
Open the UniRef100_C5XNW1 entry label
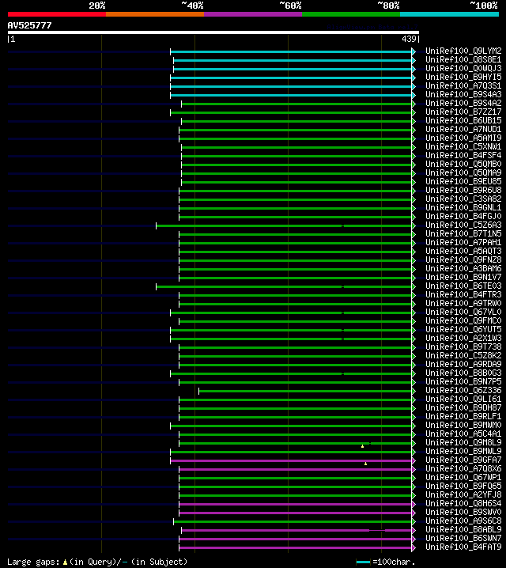[x=463, y=146]
